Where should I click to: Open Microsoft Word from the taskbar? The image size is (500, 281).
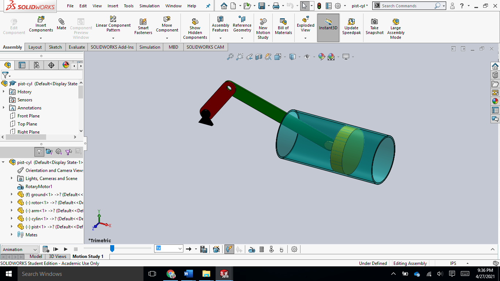[189, 274]
